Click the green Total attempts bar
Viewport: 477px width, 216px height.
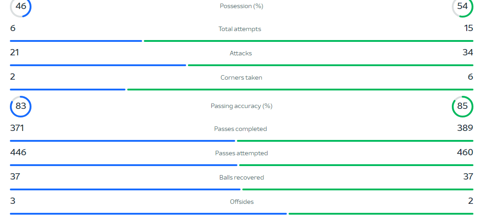[x=308, y=41]
